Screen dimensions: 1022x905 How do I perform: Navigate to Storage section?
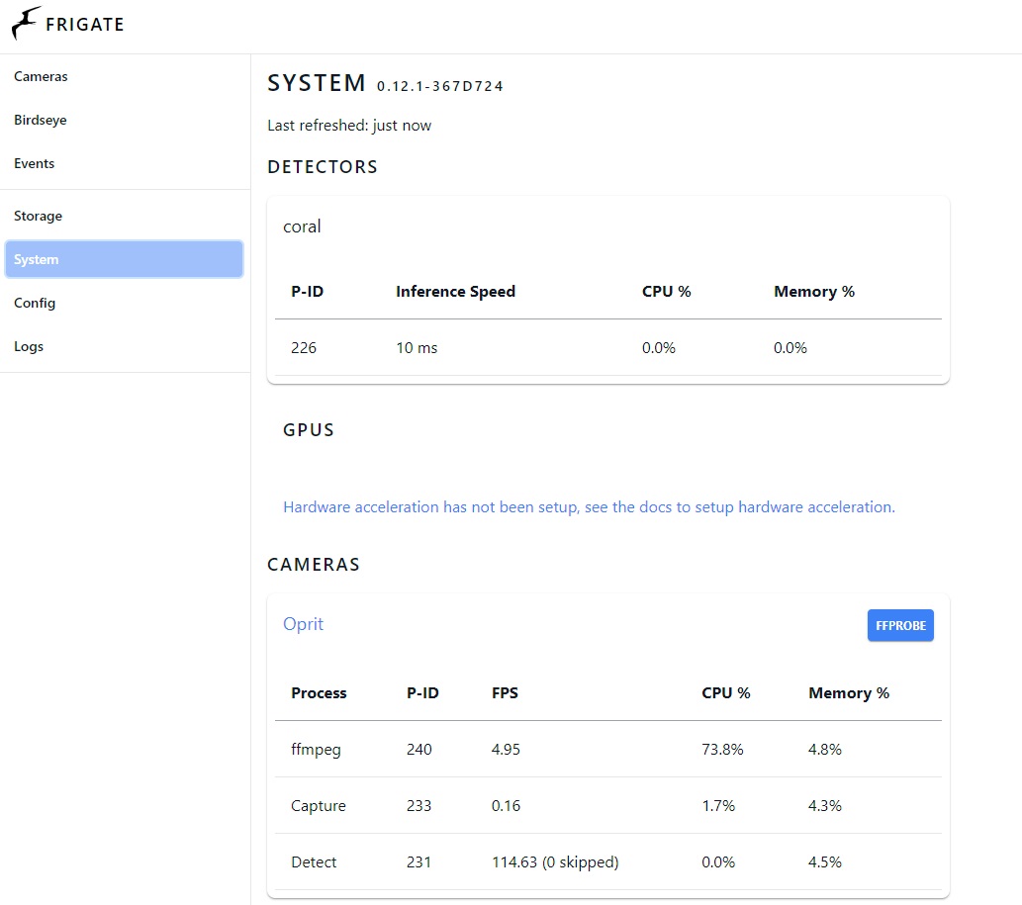tap(39, 216)
